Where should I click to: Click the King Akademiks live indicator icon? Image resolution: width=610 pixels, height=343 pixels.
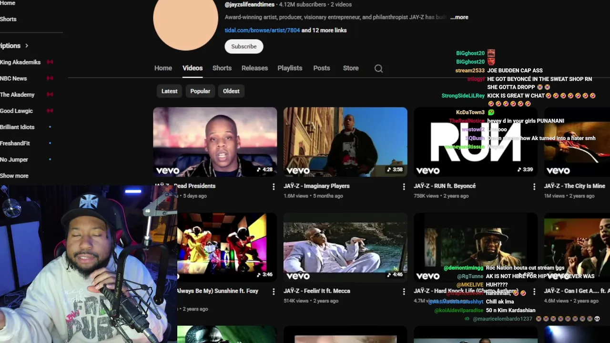click(50, 62)
